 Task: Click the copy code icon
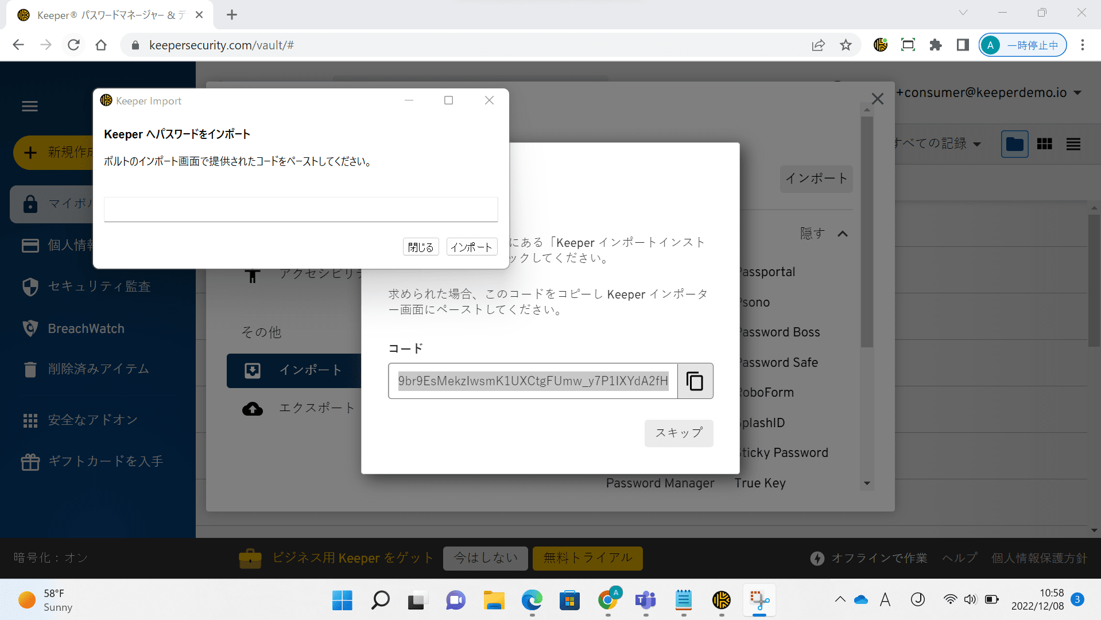coord(695,381)
